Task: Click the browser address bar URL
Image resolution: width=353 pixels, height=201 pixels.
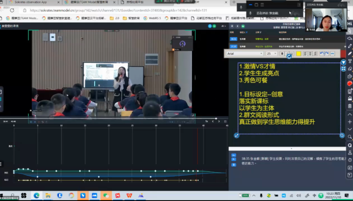Action: point(119,10)
